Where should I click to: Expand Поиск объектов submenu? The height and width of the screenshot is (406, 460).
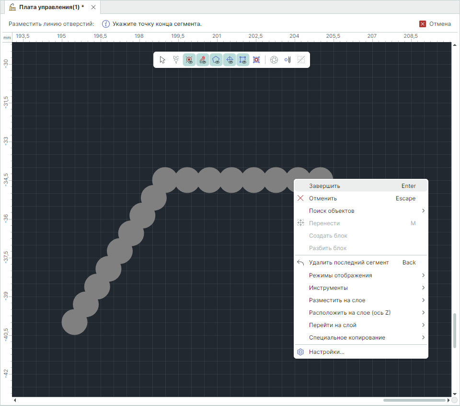[361, 211]
